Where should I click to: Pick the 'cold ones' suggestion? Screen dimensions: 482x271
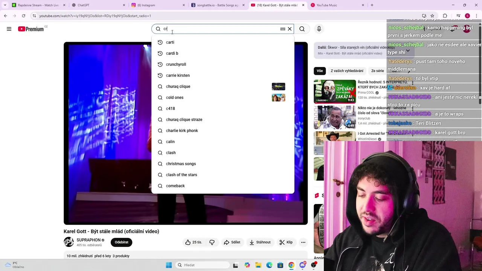[223, 97]
